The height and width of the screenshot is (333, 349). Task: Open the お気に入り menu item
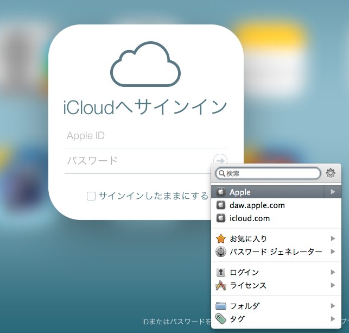tap(276, 238)
